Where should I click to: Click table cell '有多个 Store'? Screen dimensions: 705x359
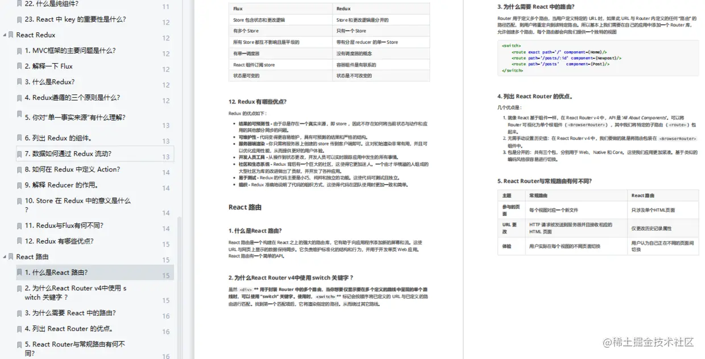click(x=280, y=31)
